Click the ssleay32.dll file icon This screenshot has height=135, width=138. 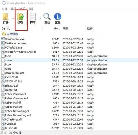pos(3,85)
